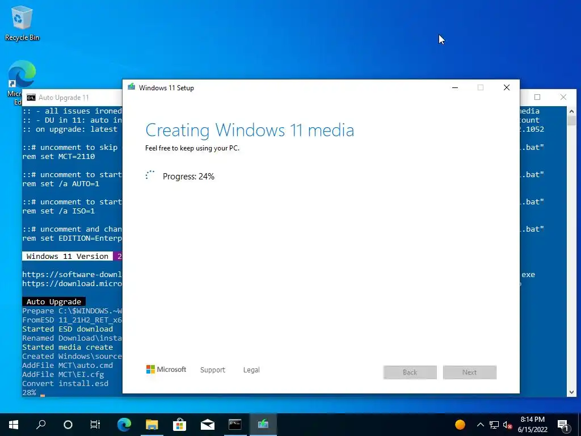Viewport: 581px width, 436px height.
Task: Click 'Started media create' console line
Action: (x=68, y=347)
